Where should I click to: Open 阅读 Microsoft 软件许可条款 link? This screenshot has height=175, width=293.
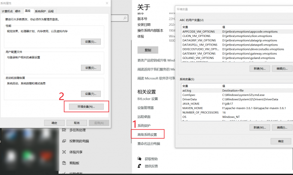156,78
